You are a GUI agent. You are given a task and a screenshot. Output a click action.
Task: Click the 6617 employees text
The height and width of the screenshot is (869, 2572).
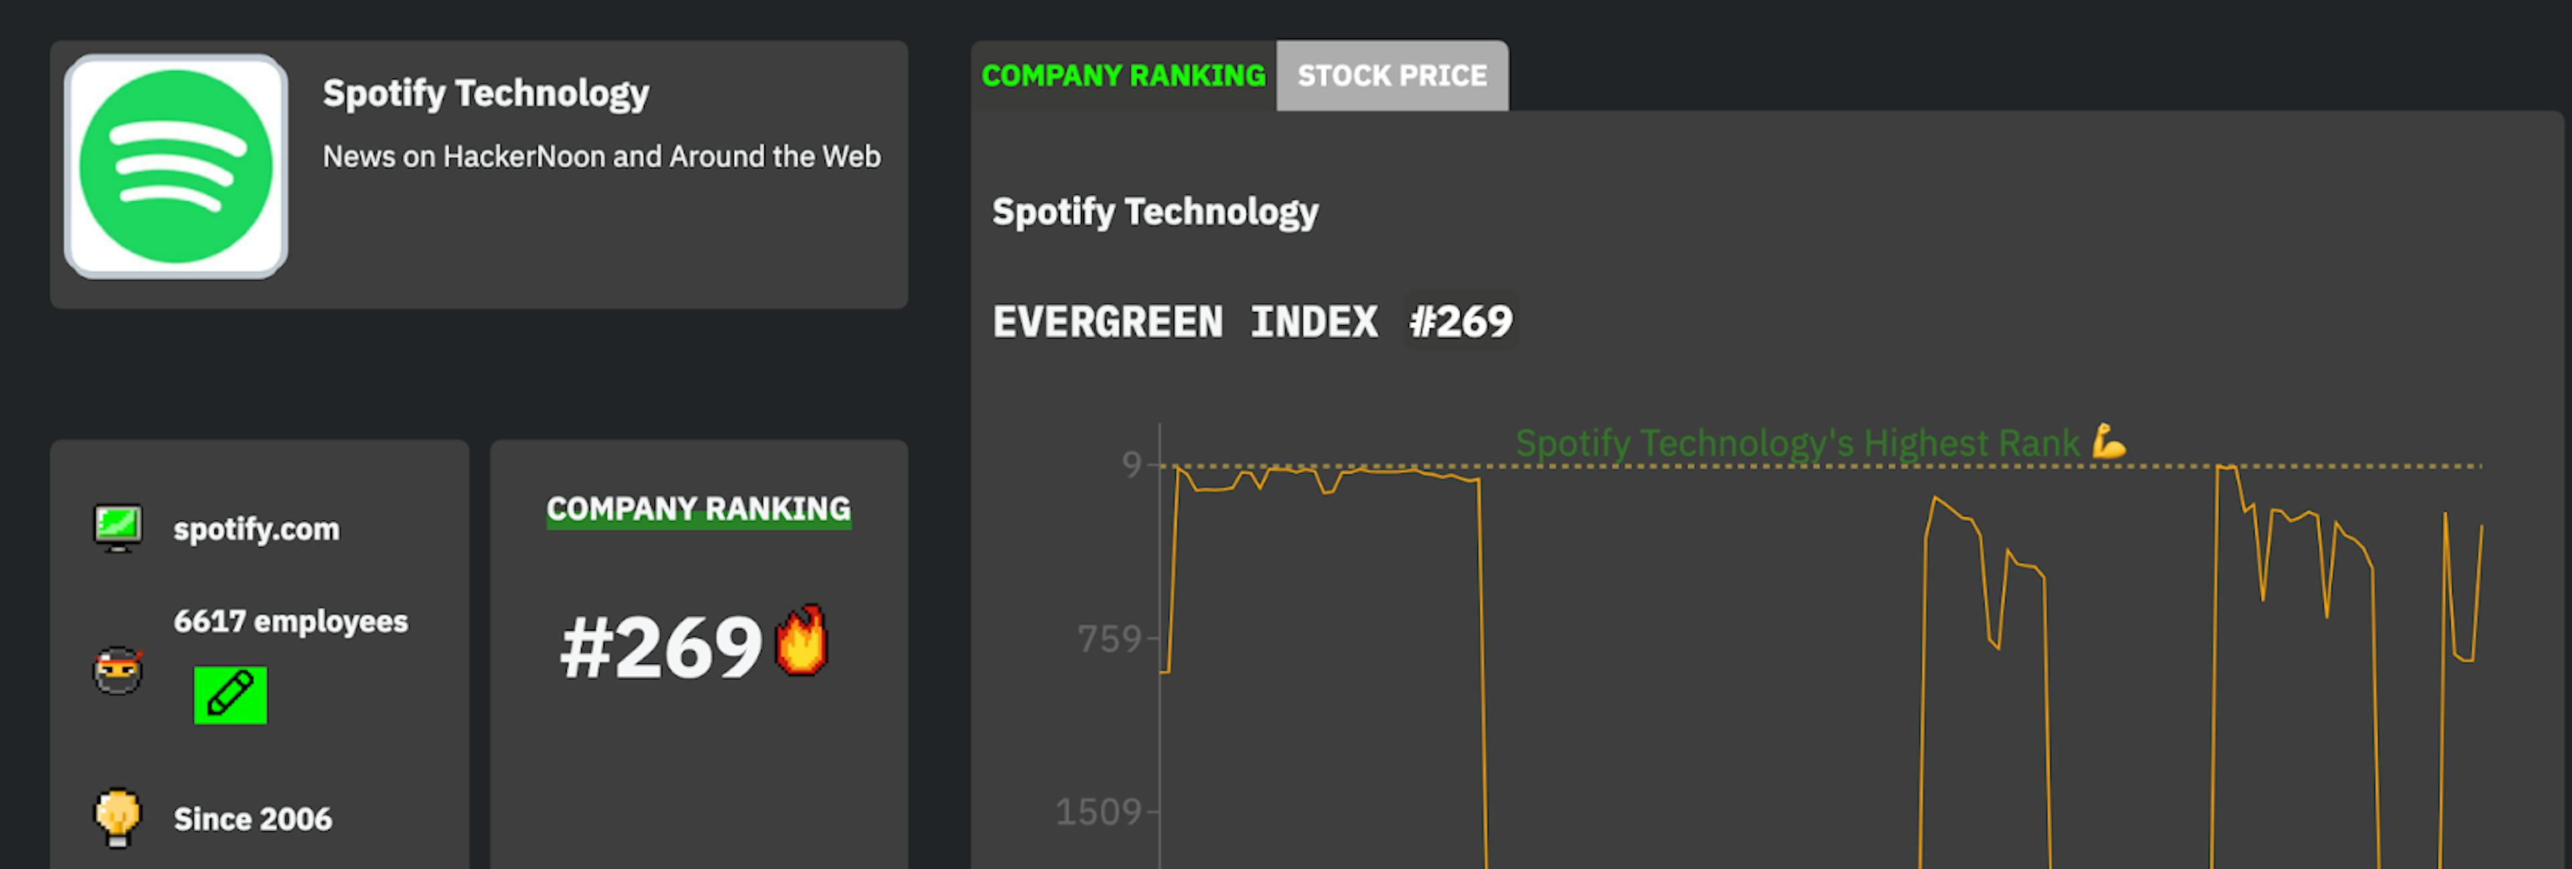291,621
